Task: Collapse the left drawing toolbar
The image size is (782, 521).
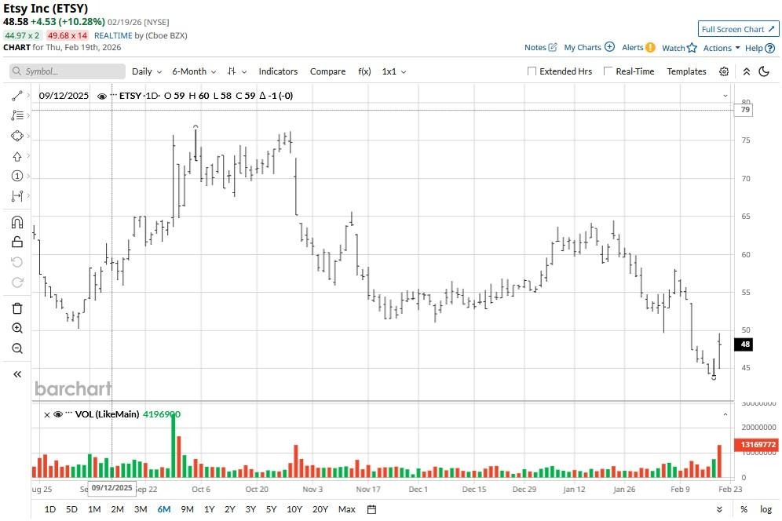Action: pos(17,374)
